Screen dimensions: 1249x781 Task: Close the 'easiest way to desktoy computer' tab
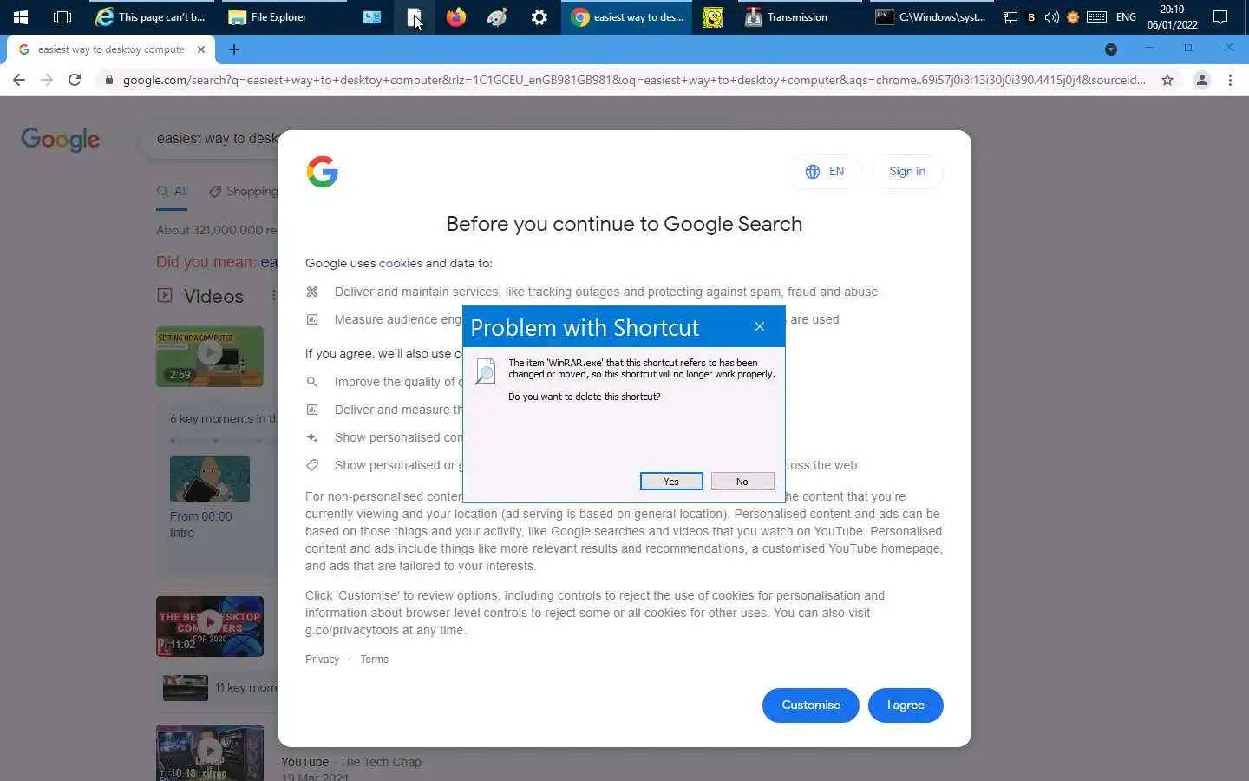tap(201, 49)
